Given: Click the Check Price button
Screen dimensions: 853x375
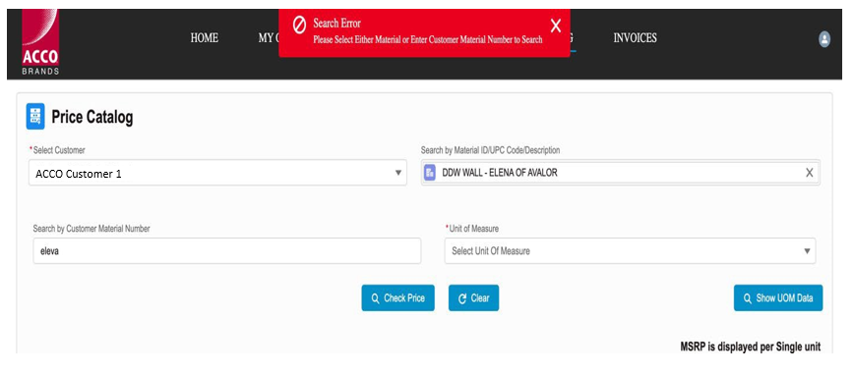Looking at the screenshot, I should [398, 297].
